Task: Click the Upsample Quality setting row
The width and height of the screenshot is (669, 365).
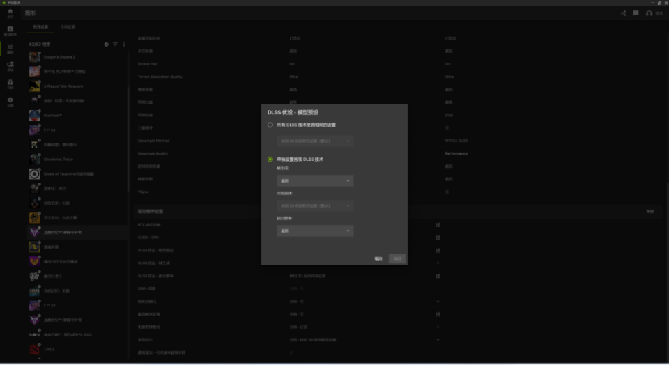Action: [399, 153]
